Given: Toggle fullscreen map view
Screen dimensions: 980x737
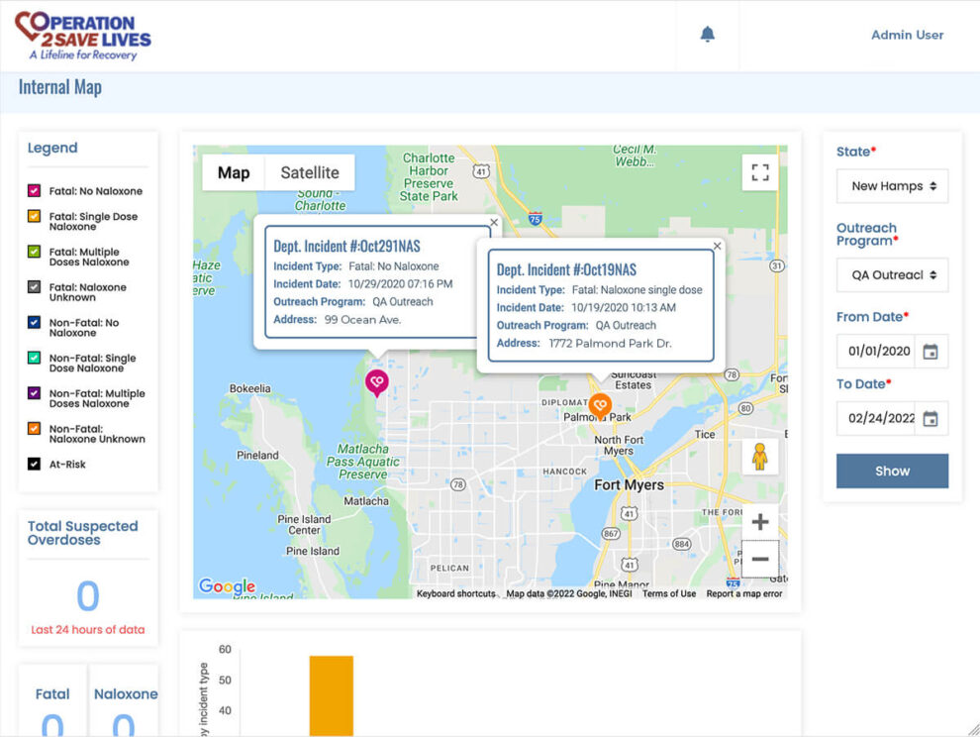Looking at the screenshot, I should tap(759, 172).
